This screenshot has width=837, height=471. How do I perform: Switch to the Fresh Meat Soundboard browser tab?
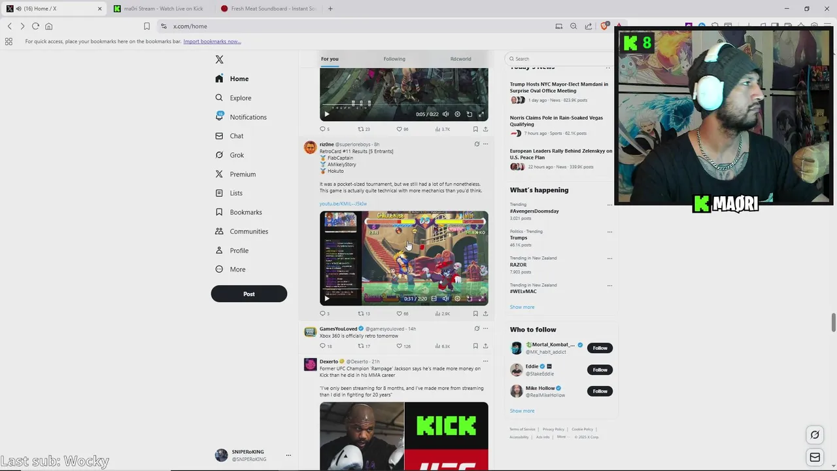click(268, 9)
